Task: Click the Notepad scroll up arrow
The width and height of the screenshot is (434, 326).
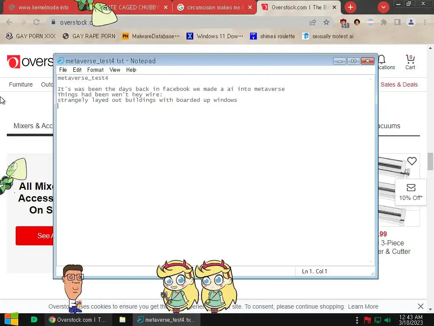Action: [370, 79]
